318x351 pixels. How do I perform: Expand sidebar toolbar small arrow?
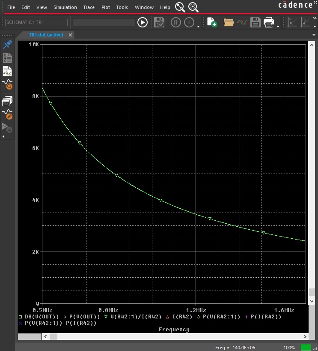(x=3, y=136)
